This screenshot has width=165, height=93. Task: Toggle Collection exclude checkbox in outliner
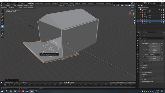160,9
